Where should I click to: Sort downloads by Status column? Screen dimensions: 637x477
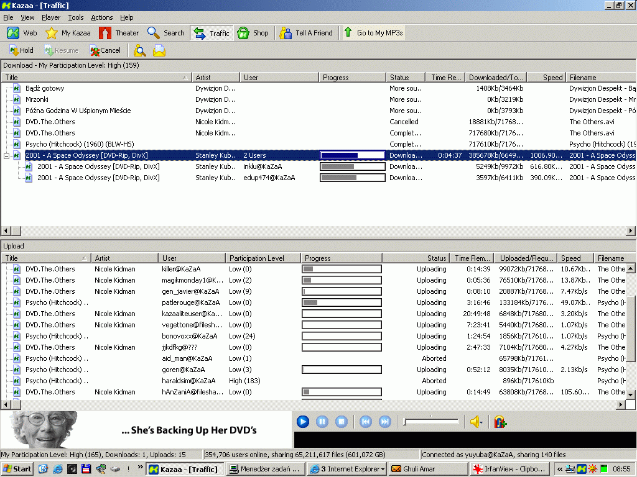coord(406,78)
